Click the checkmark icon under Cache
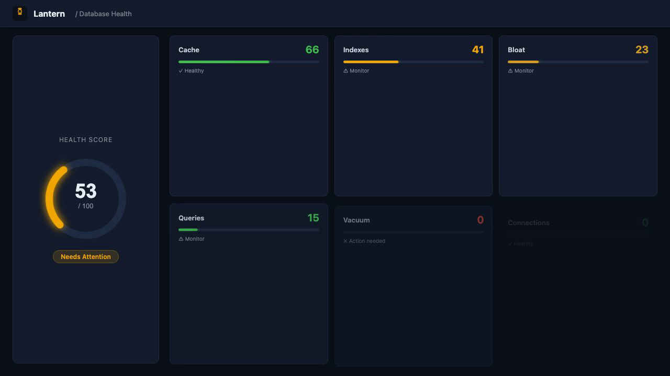The height and width of the screenshot is (376, 670). tap(180, 70)
